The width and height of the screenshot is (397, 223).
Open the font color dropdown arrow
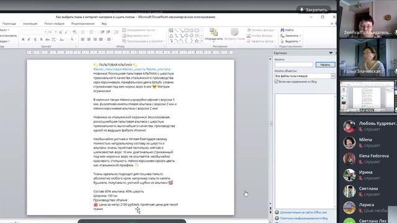click(x=76, y=40)
